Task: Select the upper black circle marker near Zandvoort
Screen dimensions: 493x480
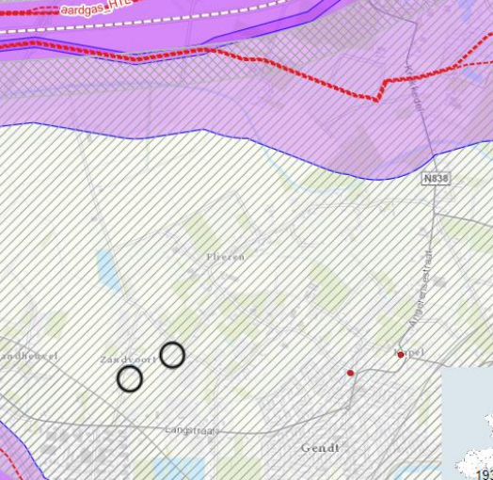Action: tap(172, 355)
